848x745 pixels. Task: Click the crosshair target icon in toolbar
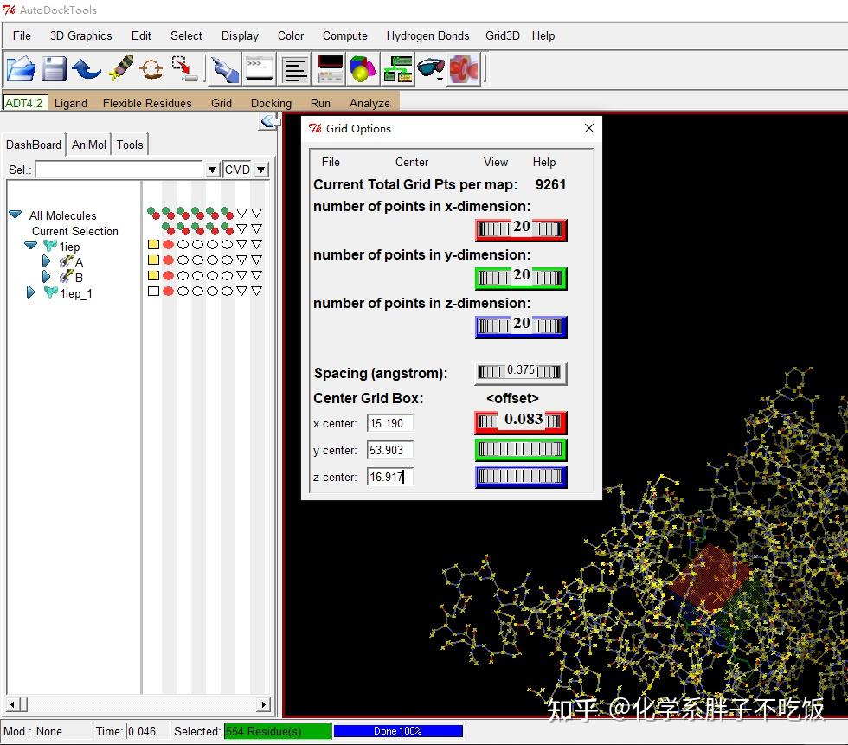point(151,68)
